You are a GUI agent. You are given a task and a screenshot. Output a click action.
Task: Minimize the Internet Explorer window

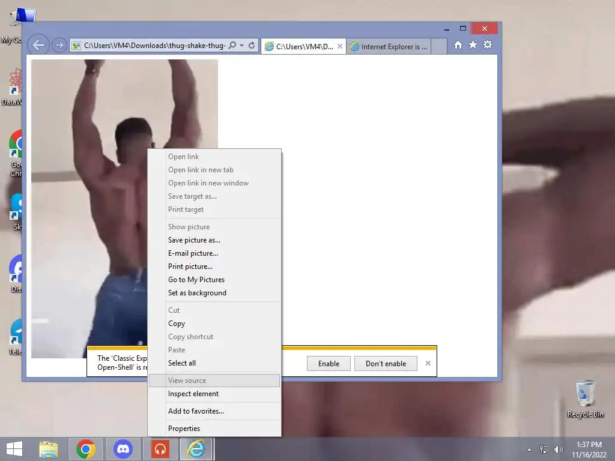[x=447, y=29]
